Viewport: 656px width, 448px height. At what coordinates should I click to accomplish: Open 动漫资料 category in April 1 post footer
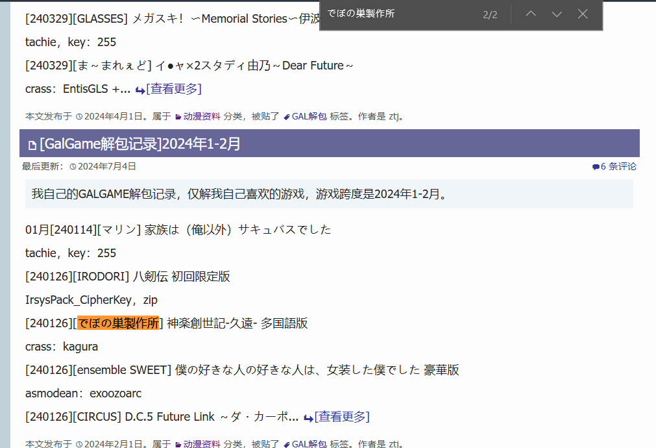click(x=202, y=117)
